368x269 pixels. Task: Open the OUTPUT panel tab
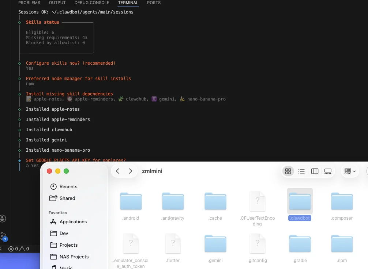coord(57,3)
